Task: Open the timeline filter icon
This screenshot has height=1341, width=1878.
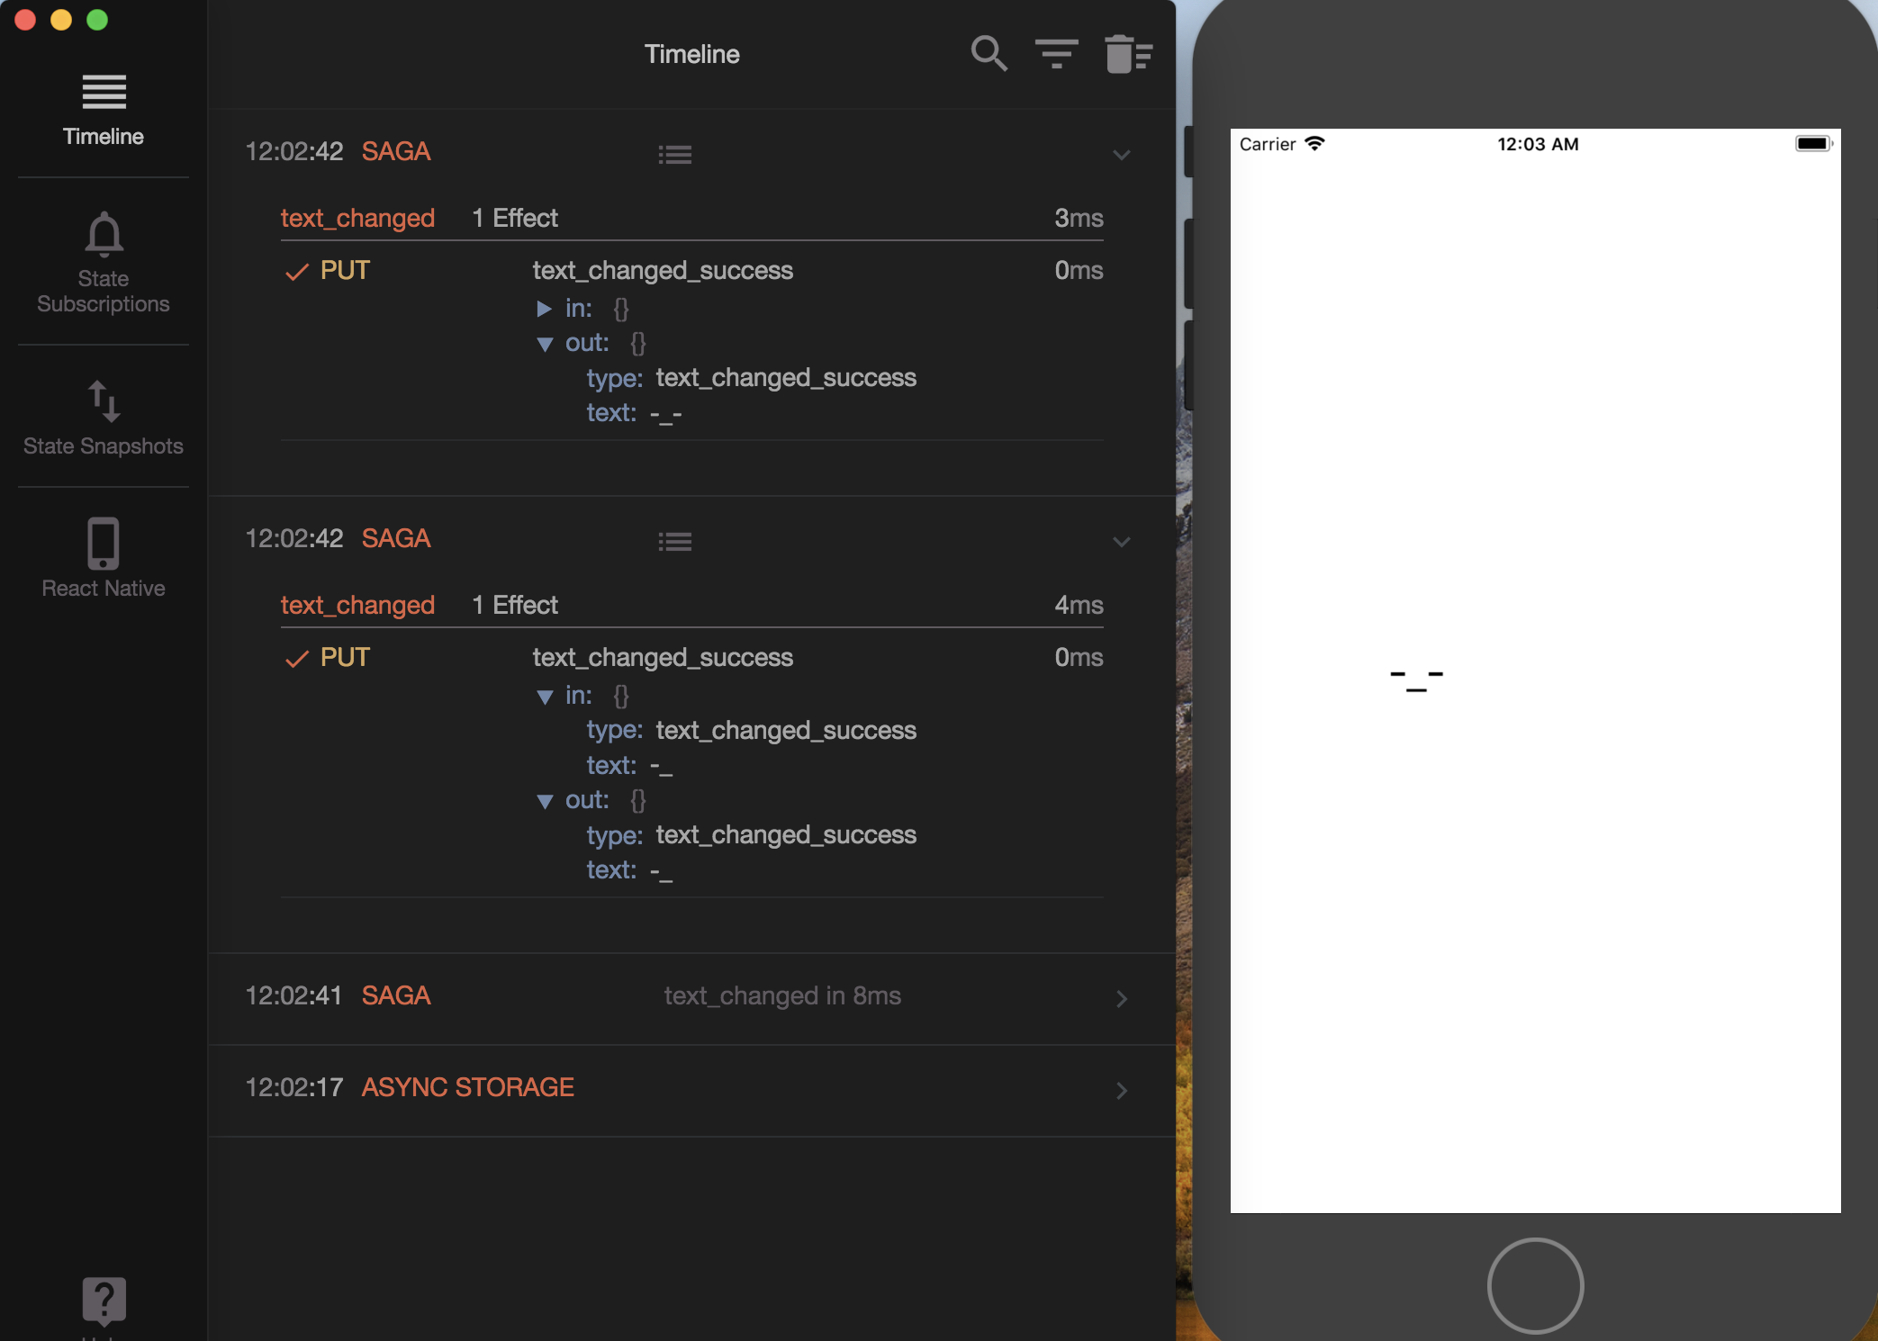Action: [x=1056, y=53]
